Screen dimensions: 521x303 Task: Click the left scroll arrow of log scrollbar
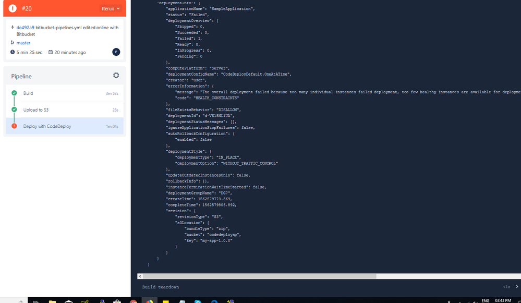pos(140,276)
